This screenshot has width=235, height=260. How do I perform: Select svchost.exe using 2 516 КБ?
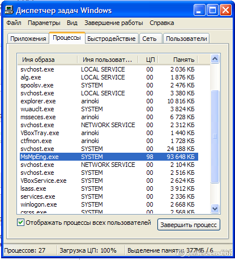[109, 173]
